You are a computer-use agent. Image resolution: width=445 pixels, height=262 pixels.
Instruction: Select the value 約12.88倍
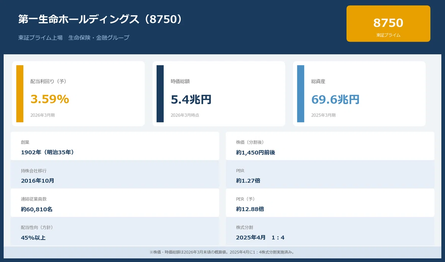point(250,209)
